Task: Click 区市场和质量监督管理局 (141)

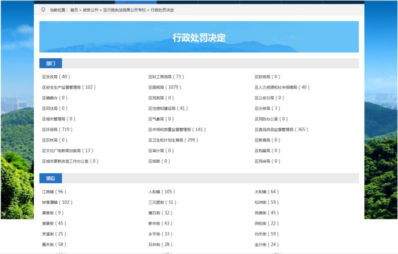Action: [x=177, y=129]
